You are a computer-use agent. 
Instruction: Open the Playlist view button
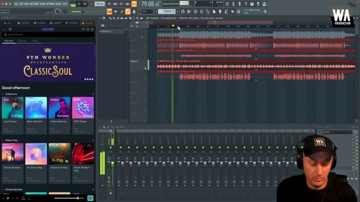tap(183, 11)
